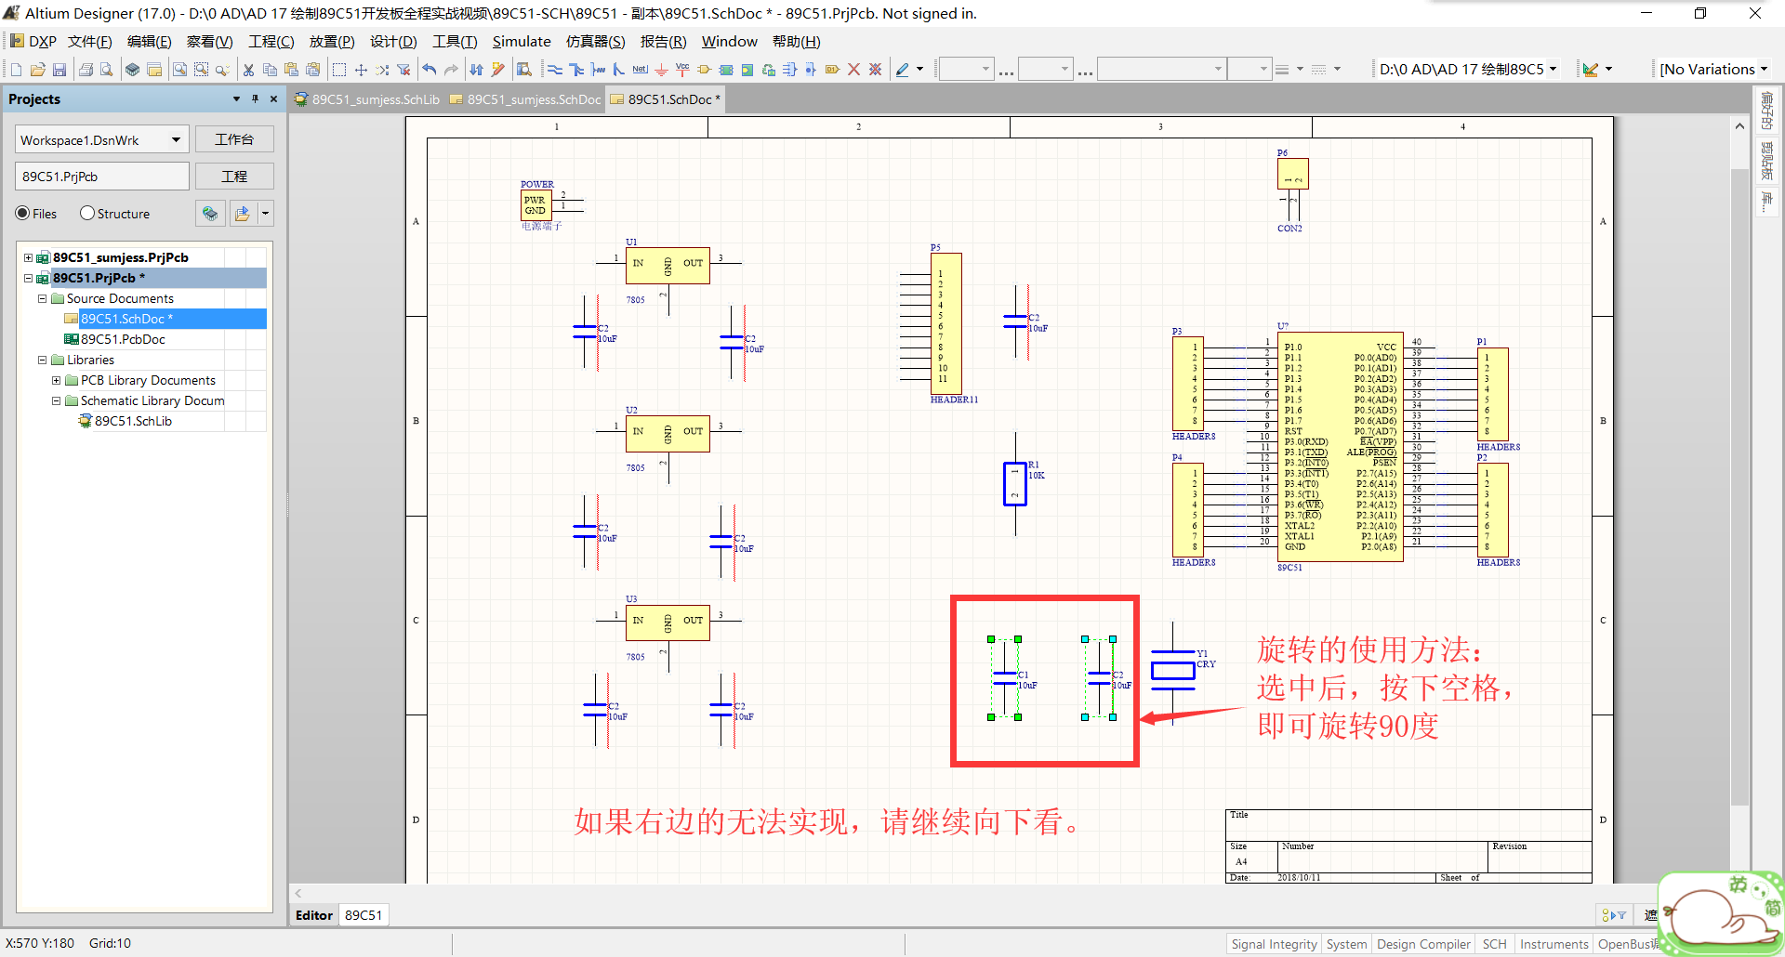Click the Clear Filter funnel icon
This screenshot has height=957, width=1785.
click(x=403, y=70)
